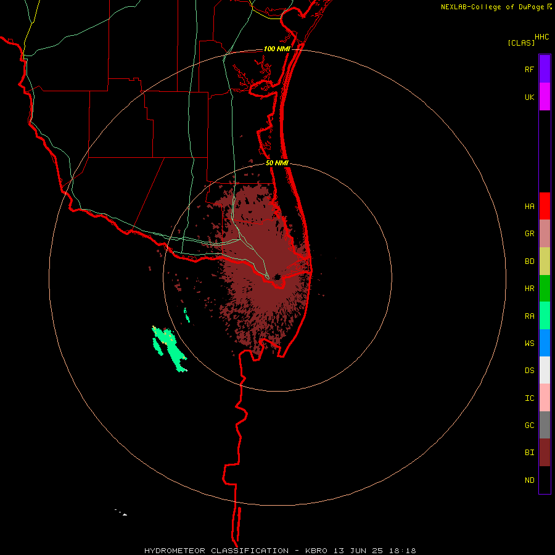Click the HYDROMETEOR CLASSIFICATION title text
This screenshot has height=555, width=555.
click(216, 551)
